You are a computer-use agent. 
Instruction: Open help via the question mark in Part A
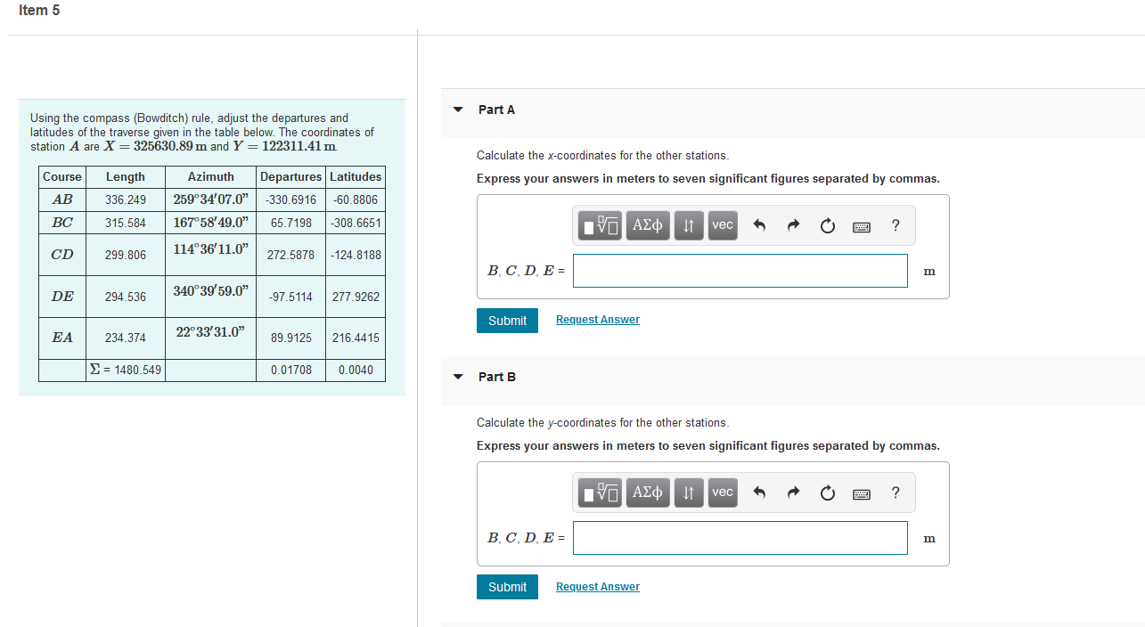(x=895, y=225)
